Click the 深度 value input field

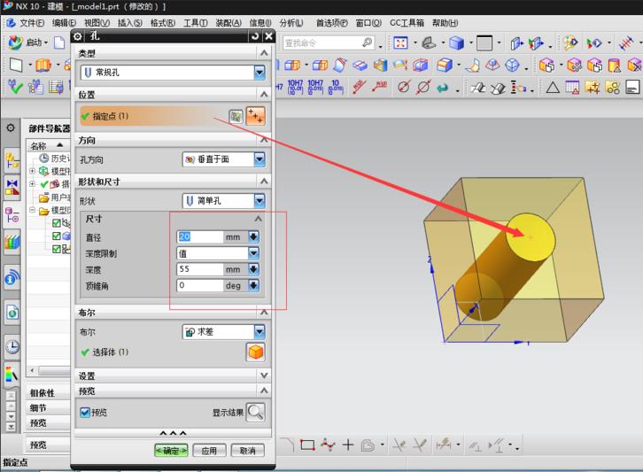(199, 269)
